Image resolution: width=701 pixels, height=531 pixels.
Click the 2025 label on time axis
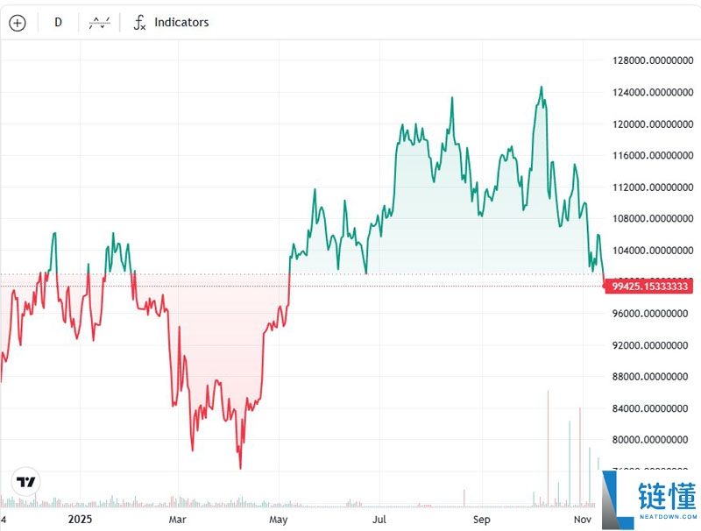(x=81, y=520)
